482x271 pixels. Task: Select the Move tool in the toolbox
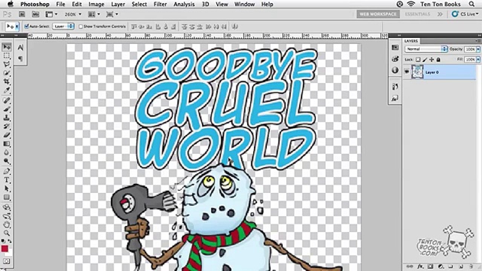point(7,47)
